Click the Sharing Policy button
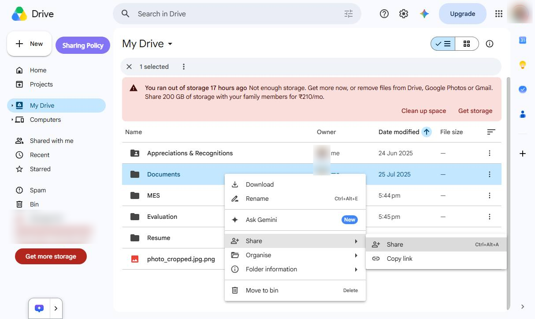 [83, 45]
